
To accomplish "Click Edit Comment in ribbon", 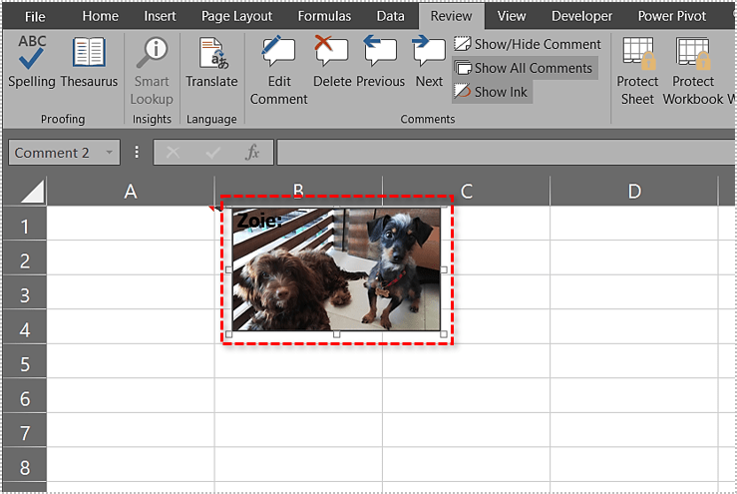I will (x=278, y=62).
